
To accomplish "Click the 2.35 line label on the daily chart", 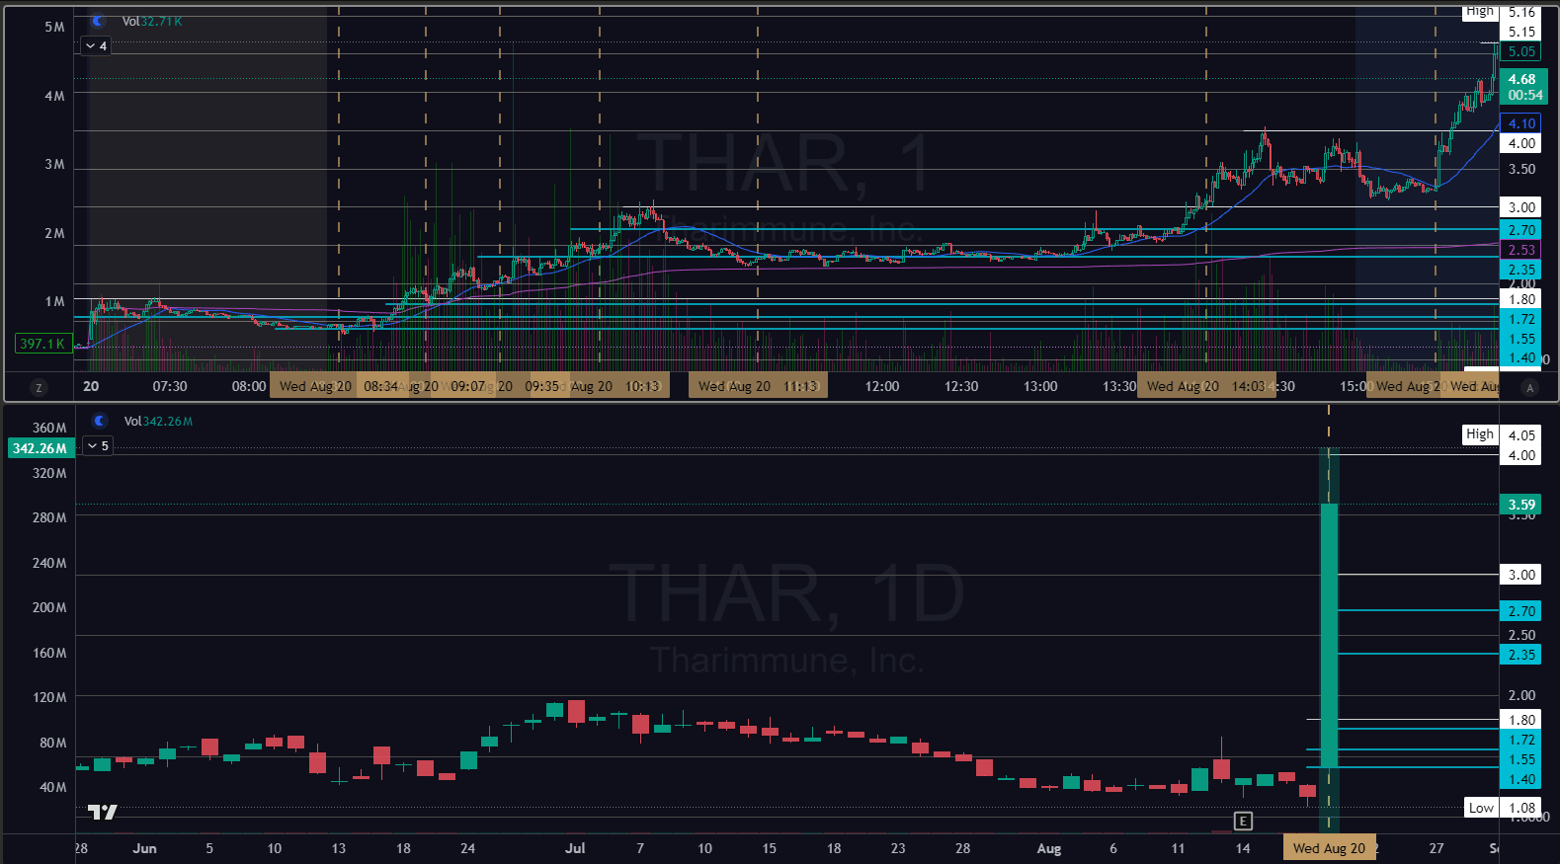I will pyautogui.click(x=1521, y=655).
